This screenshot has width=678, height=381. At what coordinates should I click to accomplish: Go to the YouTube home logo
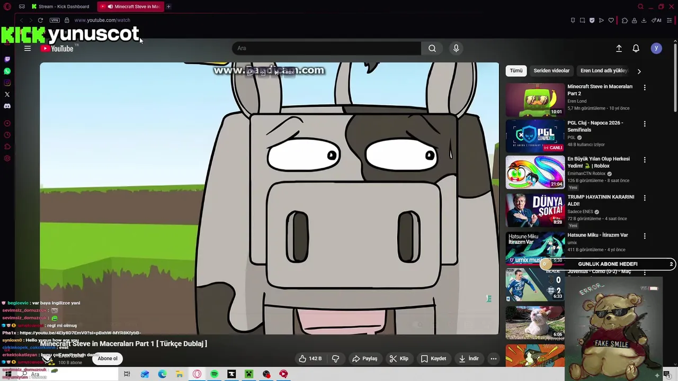click(57, 49)
